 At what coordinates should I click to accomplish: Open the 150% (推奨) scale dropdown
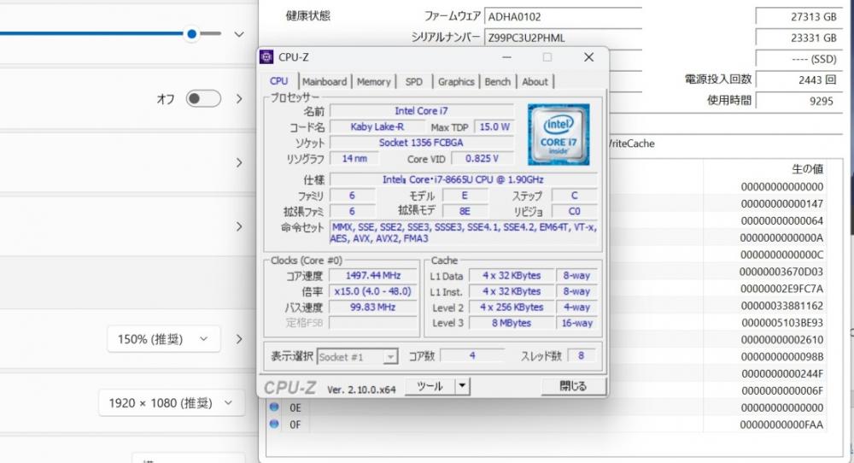coord(164,339)
